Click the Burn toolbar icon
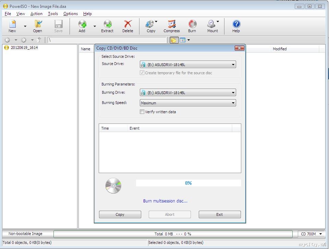 [x=192, y=26]
